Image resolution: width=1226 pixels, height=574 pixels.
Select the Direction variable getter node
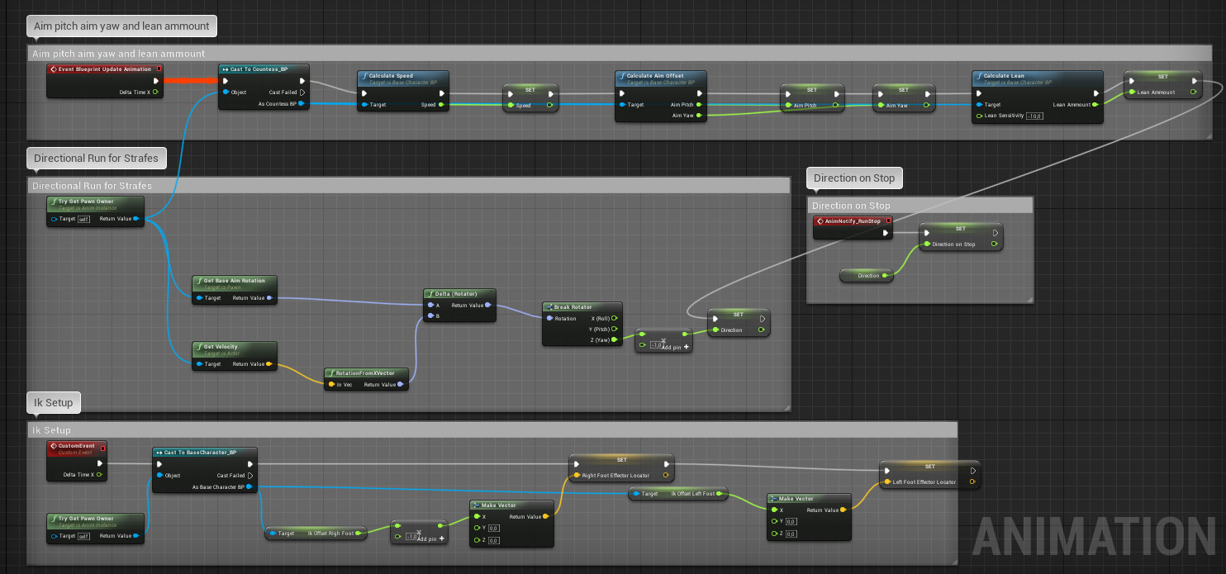tap(867, 277)
